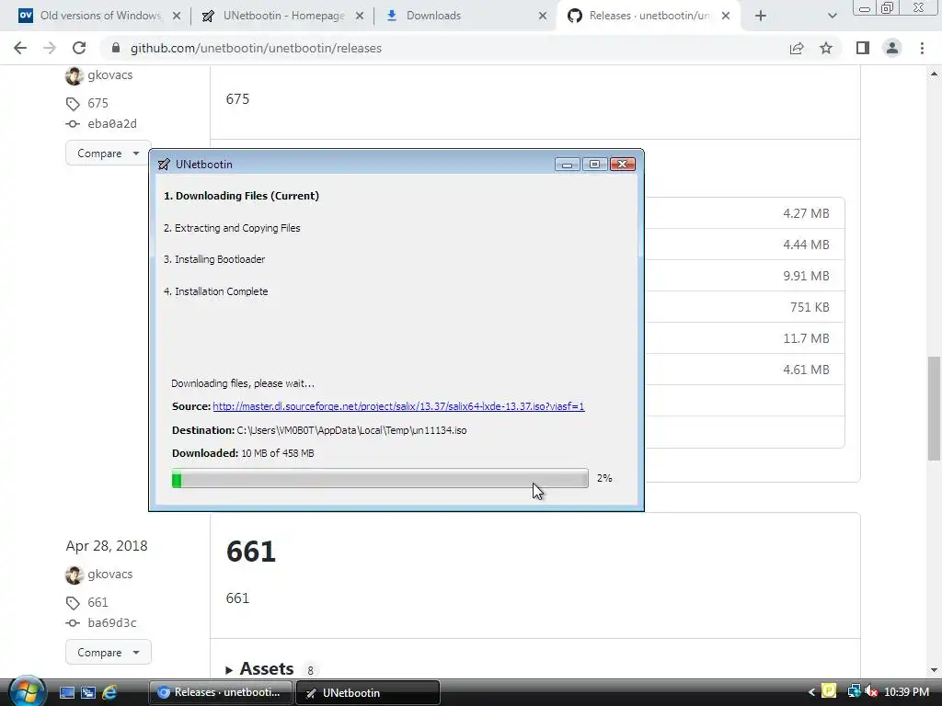Open gkovacs profile for release 675

point(110,75)
